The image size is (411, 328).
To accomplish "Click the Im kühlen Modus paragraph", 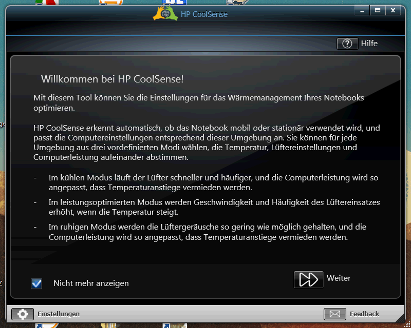I will pyautogui.click(x=213, y=182).
